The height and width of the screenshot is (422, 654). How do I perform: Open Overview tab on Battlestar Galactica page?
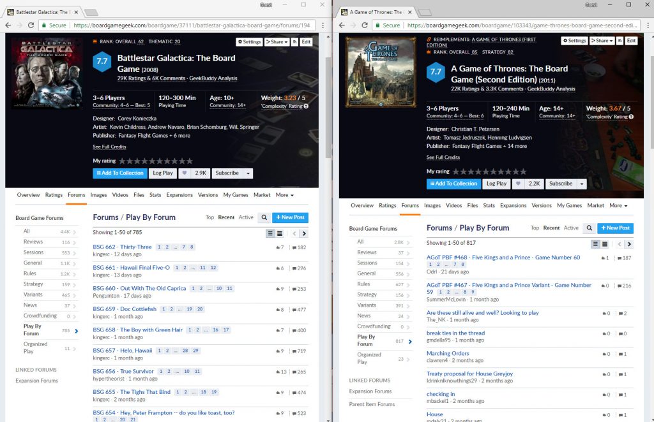pos(28,195)
